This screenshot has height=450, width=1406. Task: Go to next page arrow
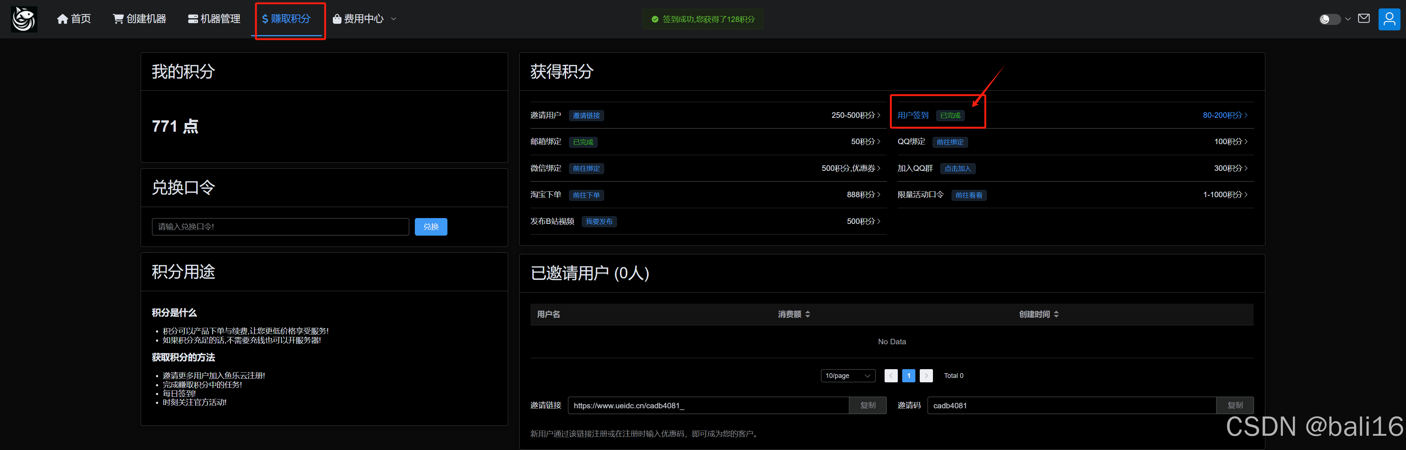pos(926,376)
